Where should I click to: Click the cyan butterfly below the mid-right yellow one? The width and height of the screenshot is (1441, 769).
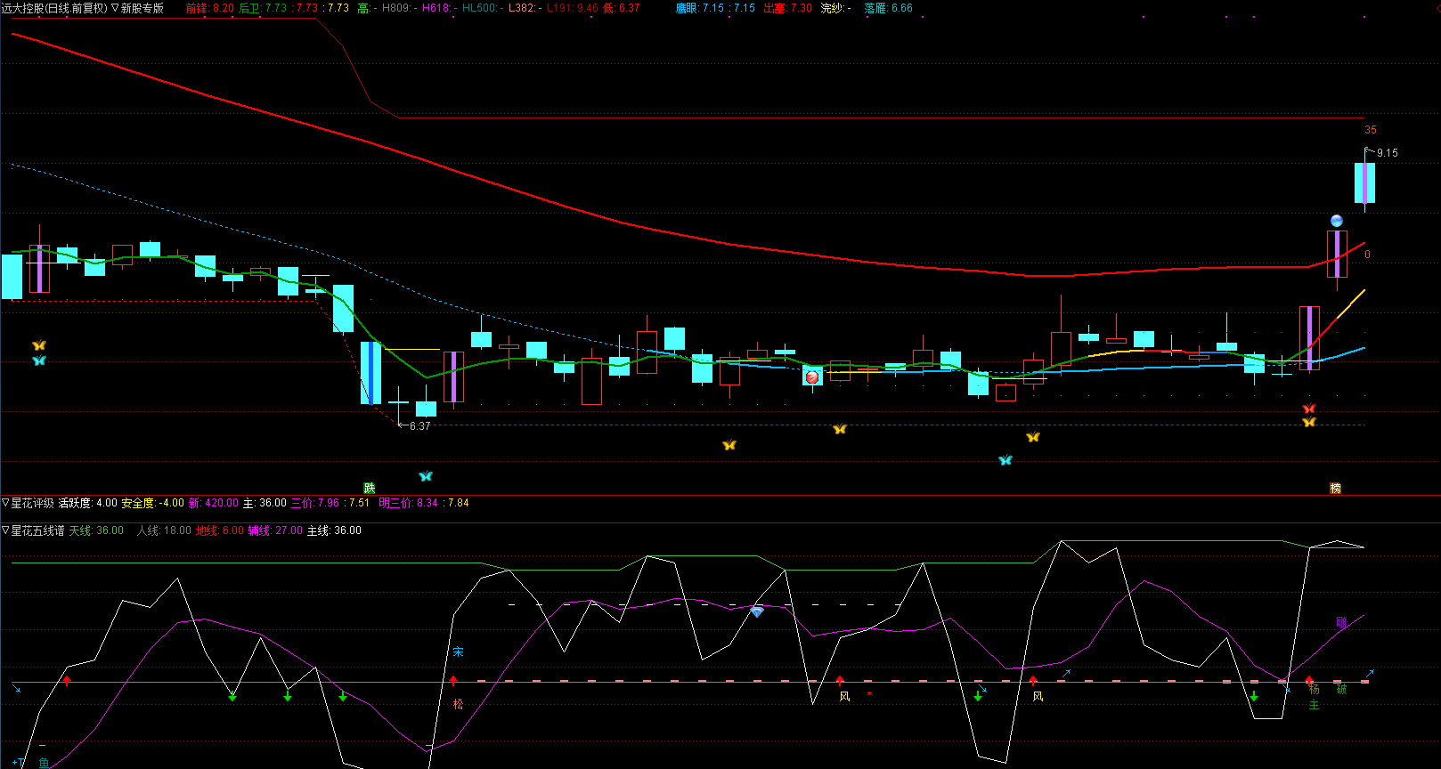coord(1005,460)
